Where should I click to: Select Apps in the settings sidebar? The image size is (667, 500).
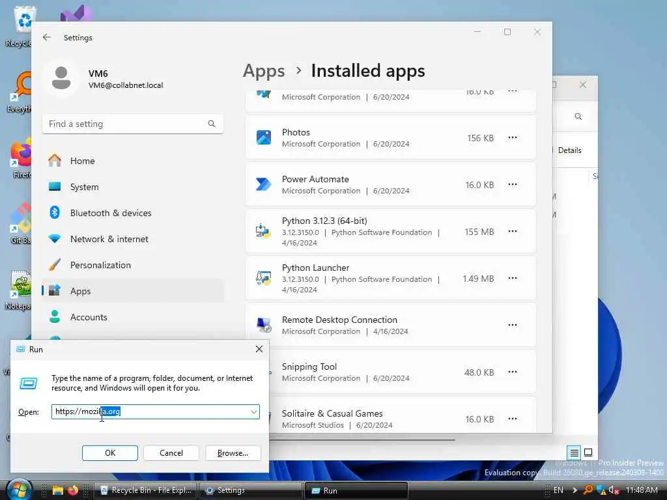(133, 291)
